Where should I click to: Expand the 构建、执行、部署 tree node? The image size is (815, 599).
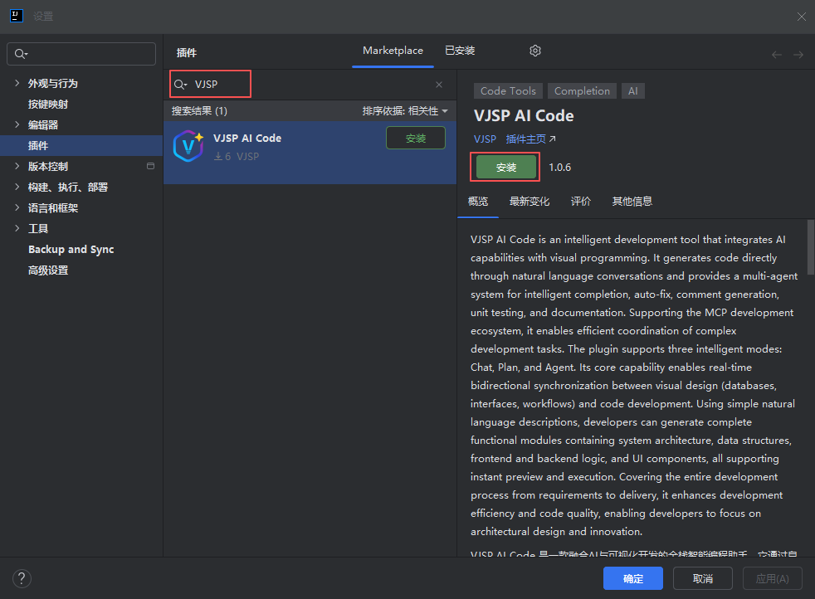pyautogui.click(x=17, y=187)
